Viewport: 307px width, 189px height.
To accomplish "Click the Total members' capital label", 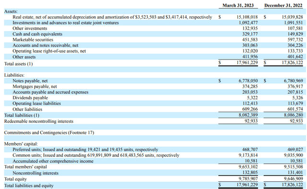I will 25,167.
